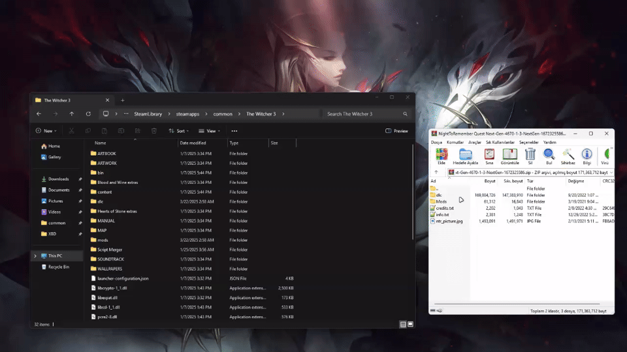The image size is (627, 352).
Task: Click the Sil delete icon in WinRAR
Action: click(x=530, y=156)
